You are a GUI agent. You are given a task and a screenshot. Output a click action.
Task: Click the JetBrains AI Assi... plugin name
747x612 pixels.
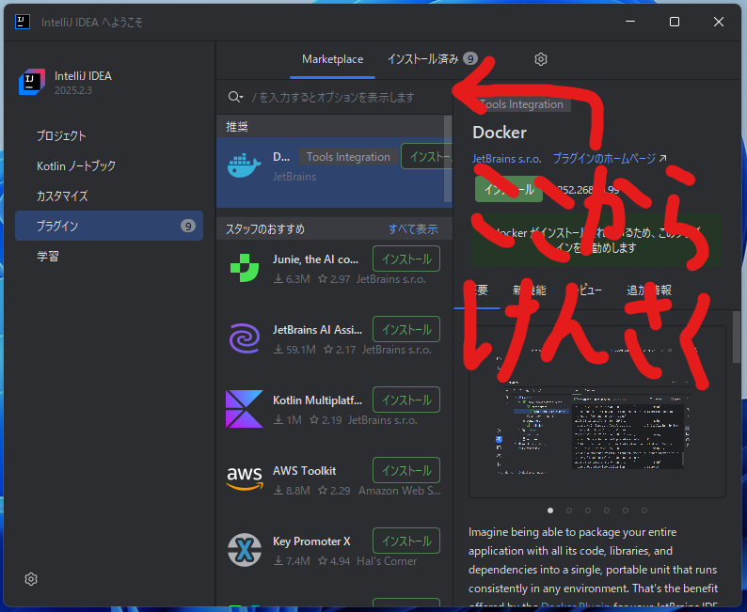tap(317, 330)
